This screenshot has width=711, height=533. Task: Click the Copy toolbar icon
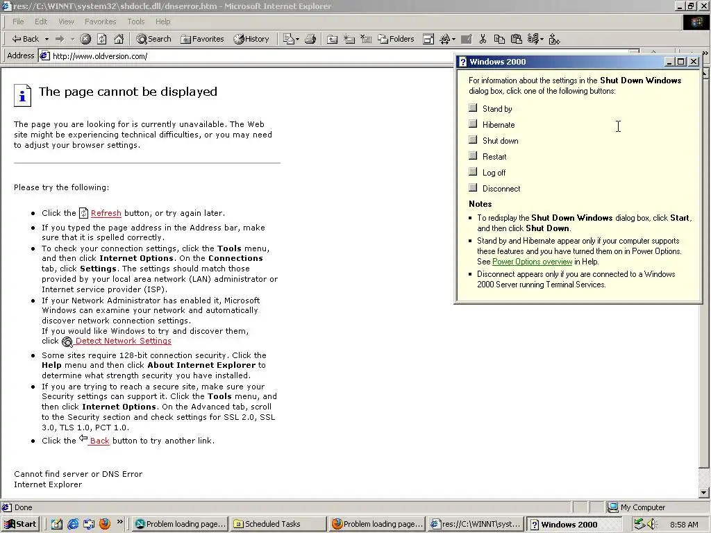499,39
